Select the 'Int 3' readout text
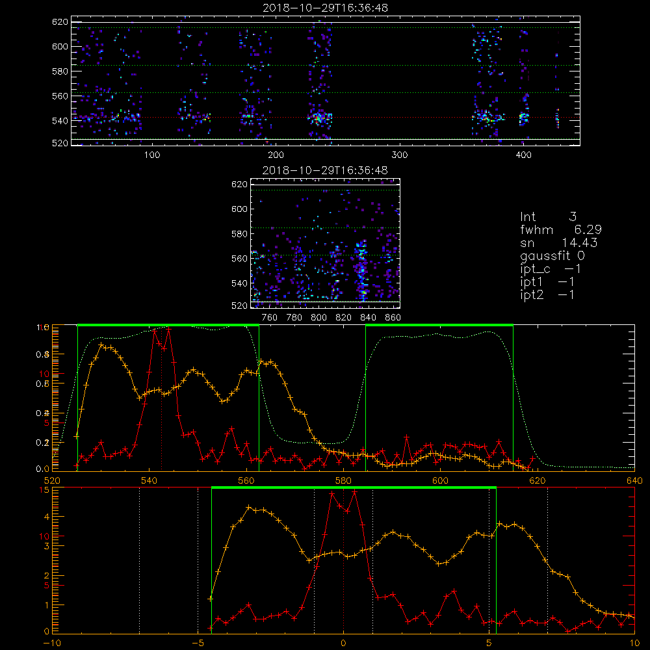The image size is (650, 650). tap(548, 216)
